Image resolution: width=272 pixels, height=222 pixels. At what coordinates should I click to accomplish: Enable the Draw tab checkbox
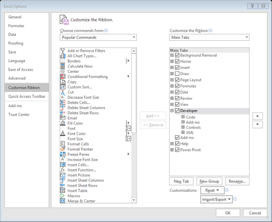point(177,74)
